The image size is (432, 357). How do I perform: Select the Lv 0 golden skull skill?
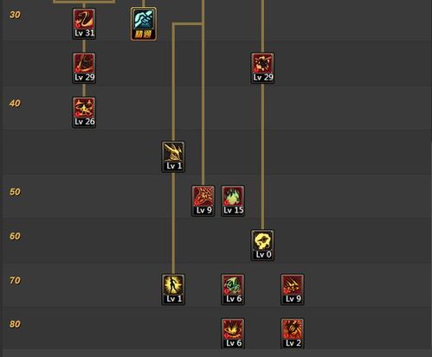coord(262,245)
